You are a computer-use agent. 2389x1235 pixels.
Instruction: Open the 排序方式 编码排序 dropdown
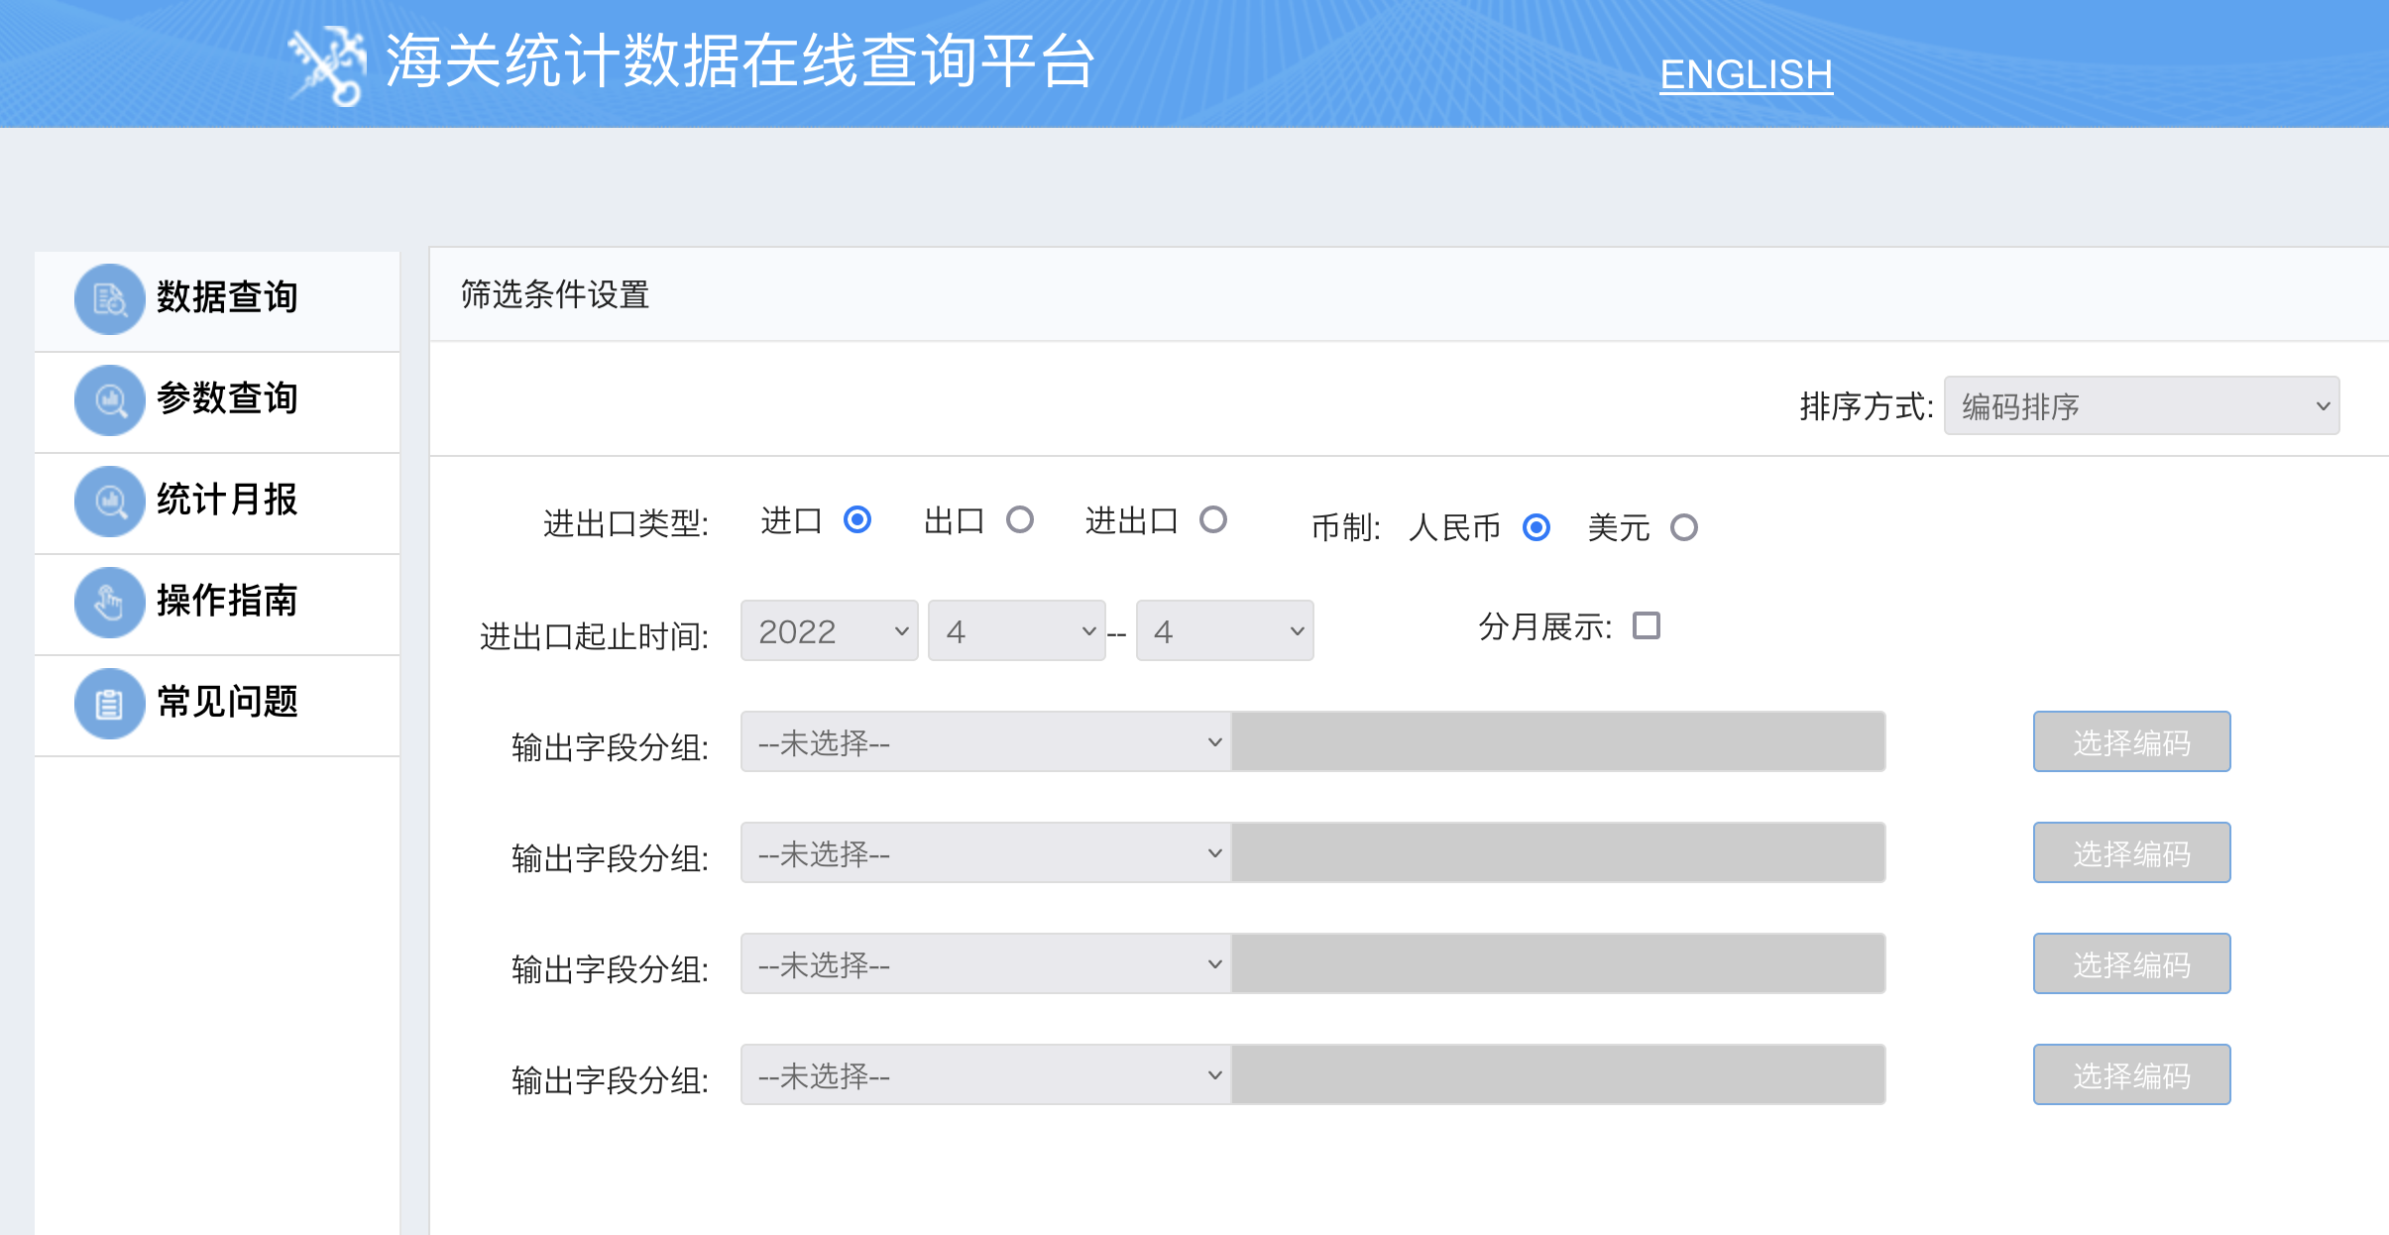tap(2141, 405)
